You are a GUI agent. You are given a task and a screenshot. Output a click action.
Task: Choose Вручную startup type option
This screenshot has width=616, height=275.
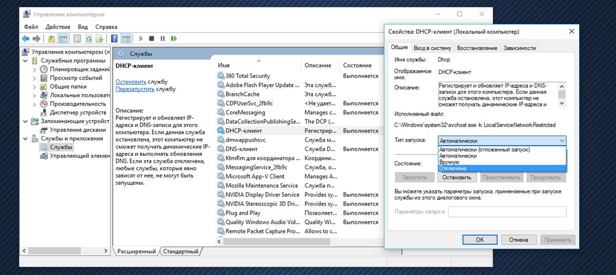[502, 162]
